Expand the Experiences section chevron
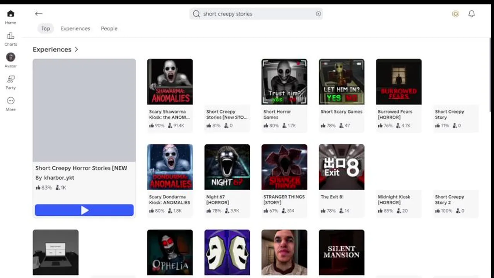 tap(76, 49)
